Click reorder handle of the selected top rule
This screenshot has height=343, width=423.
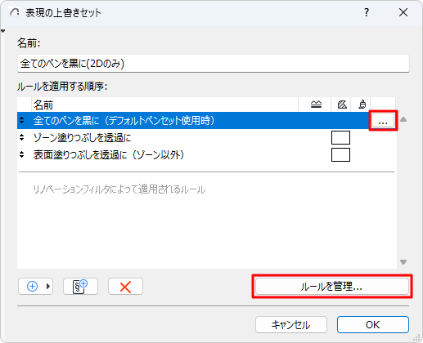(22, 120)
